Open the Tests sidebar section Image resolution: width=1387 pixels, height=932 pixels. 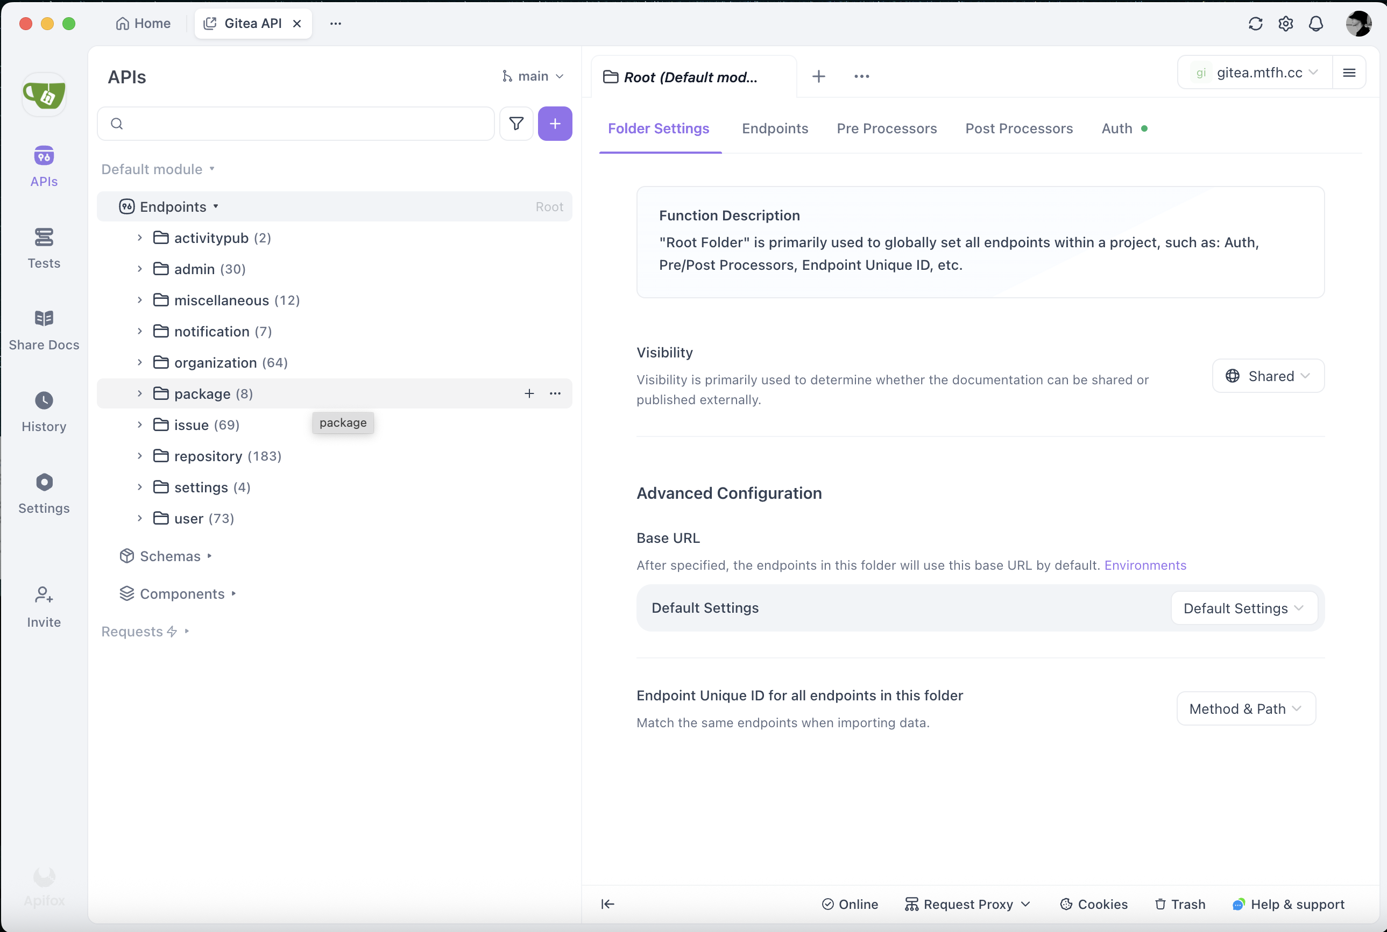(x=44, y=248)
